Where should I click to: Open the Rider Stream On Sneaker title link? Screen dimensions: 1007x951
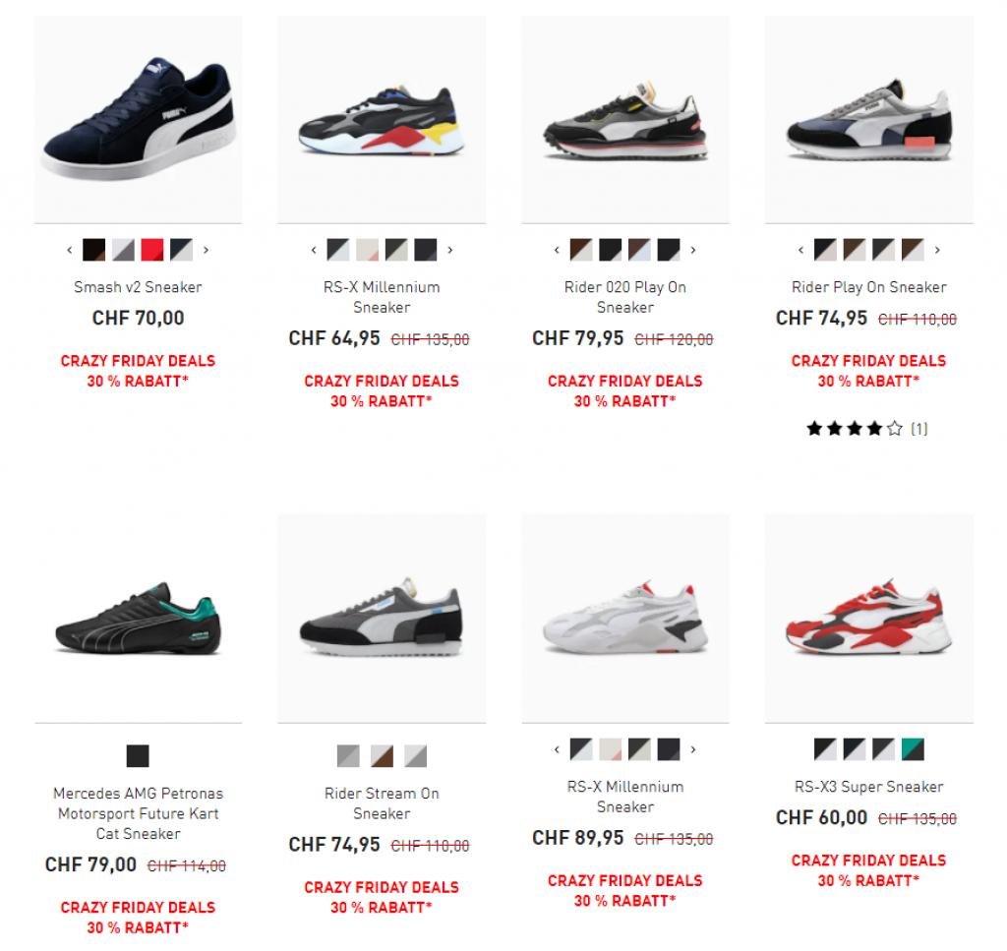[383, 803]
